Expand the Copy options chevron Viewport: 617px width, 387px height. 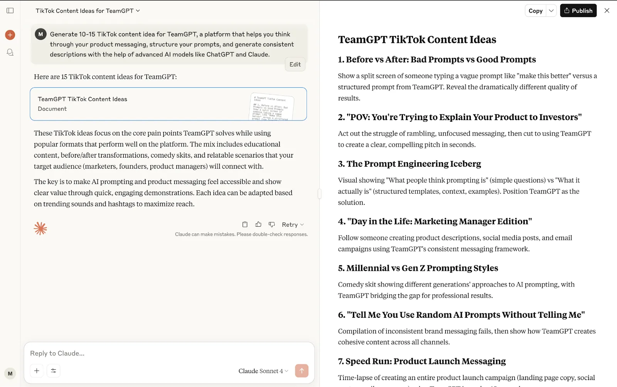(551, 11)
